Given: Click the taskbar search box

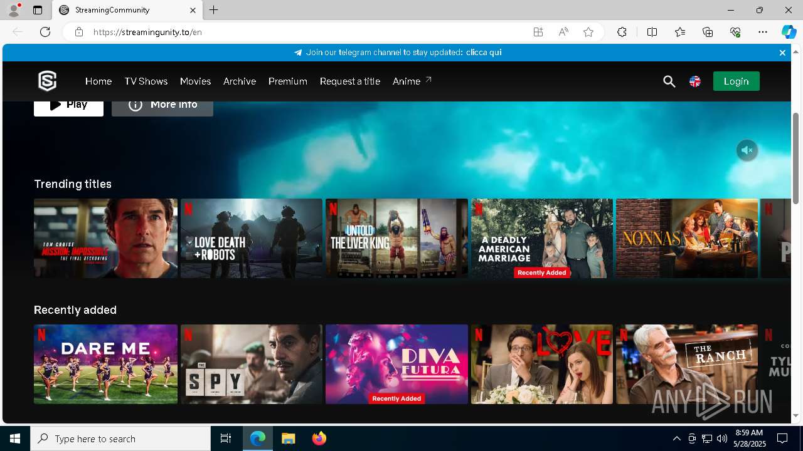Looking at the screenshot, I should point(120,438).
